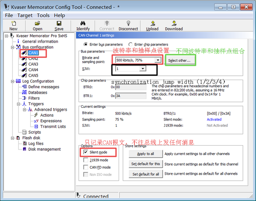Viewport: 256px width, 201px height.
Task: Open the bitrate and sampling point dropdown
Action: point(158,60)
